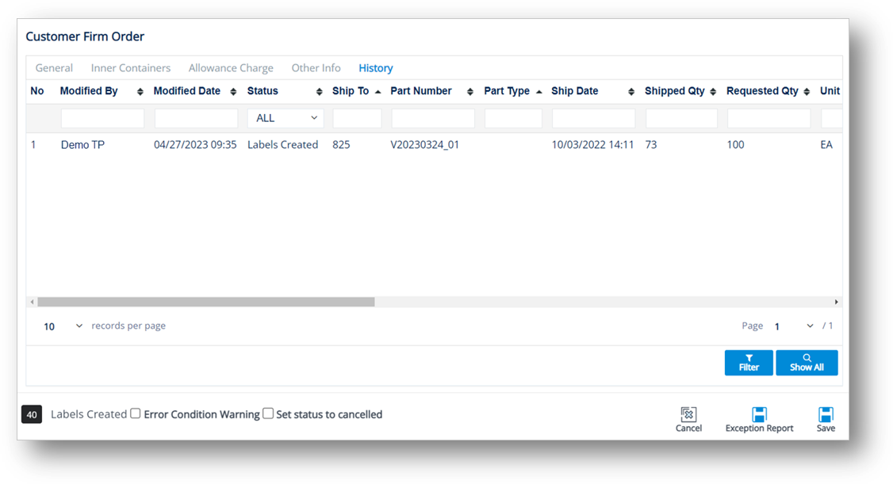
Task: Click the Shipped Qty filter field
Action: (x=681, y=118)
